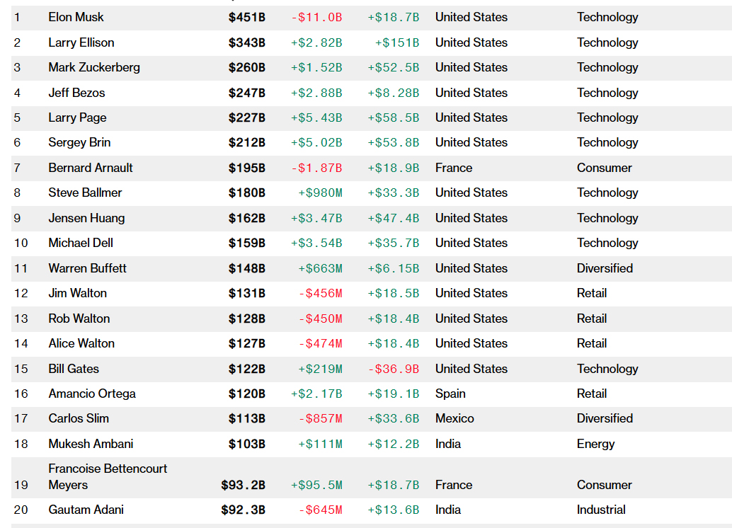Open Mukesh Ambani's profile link

91,444
